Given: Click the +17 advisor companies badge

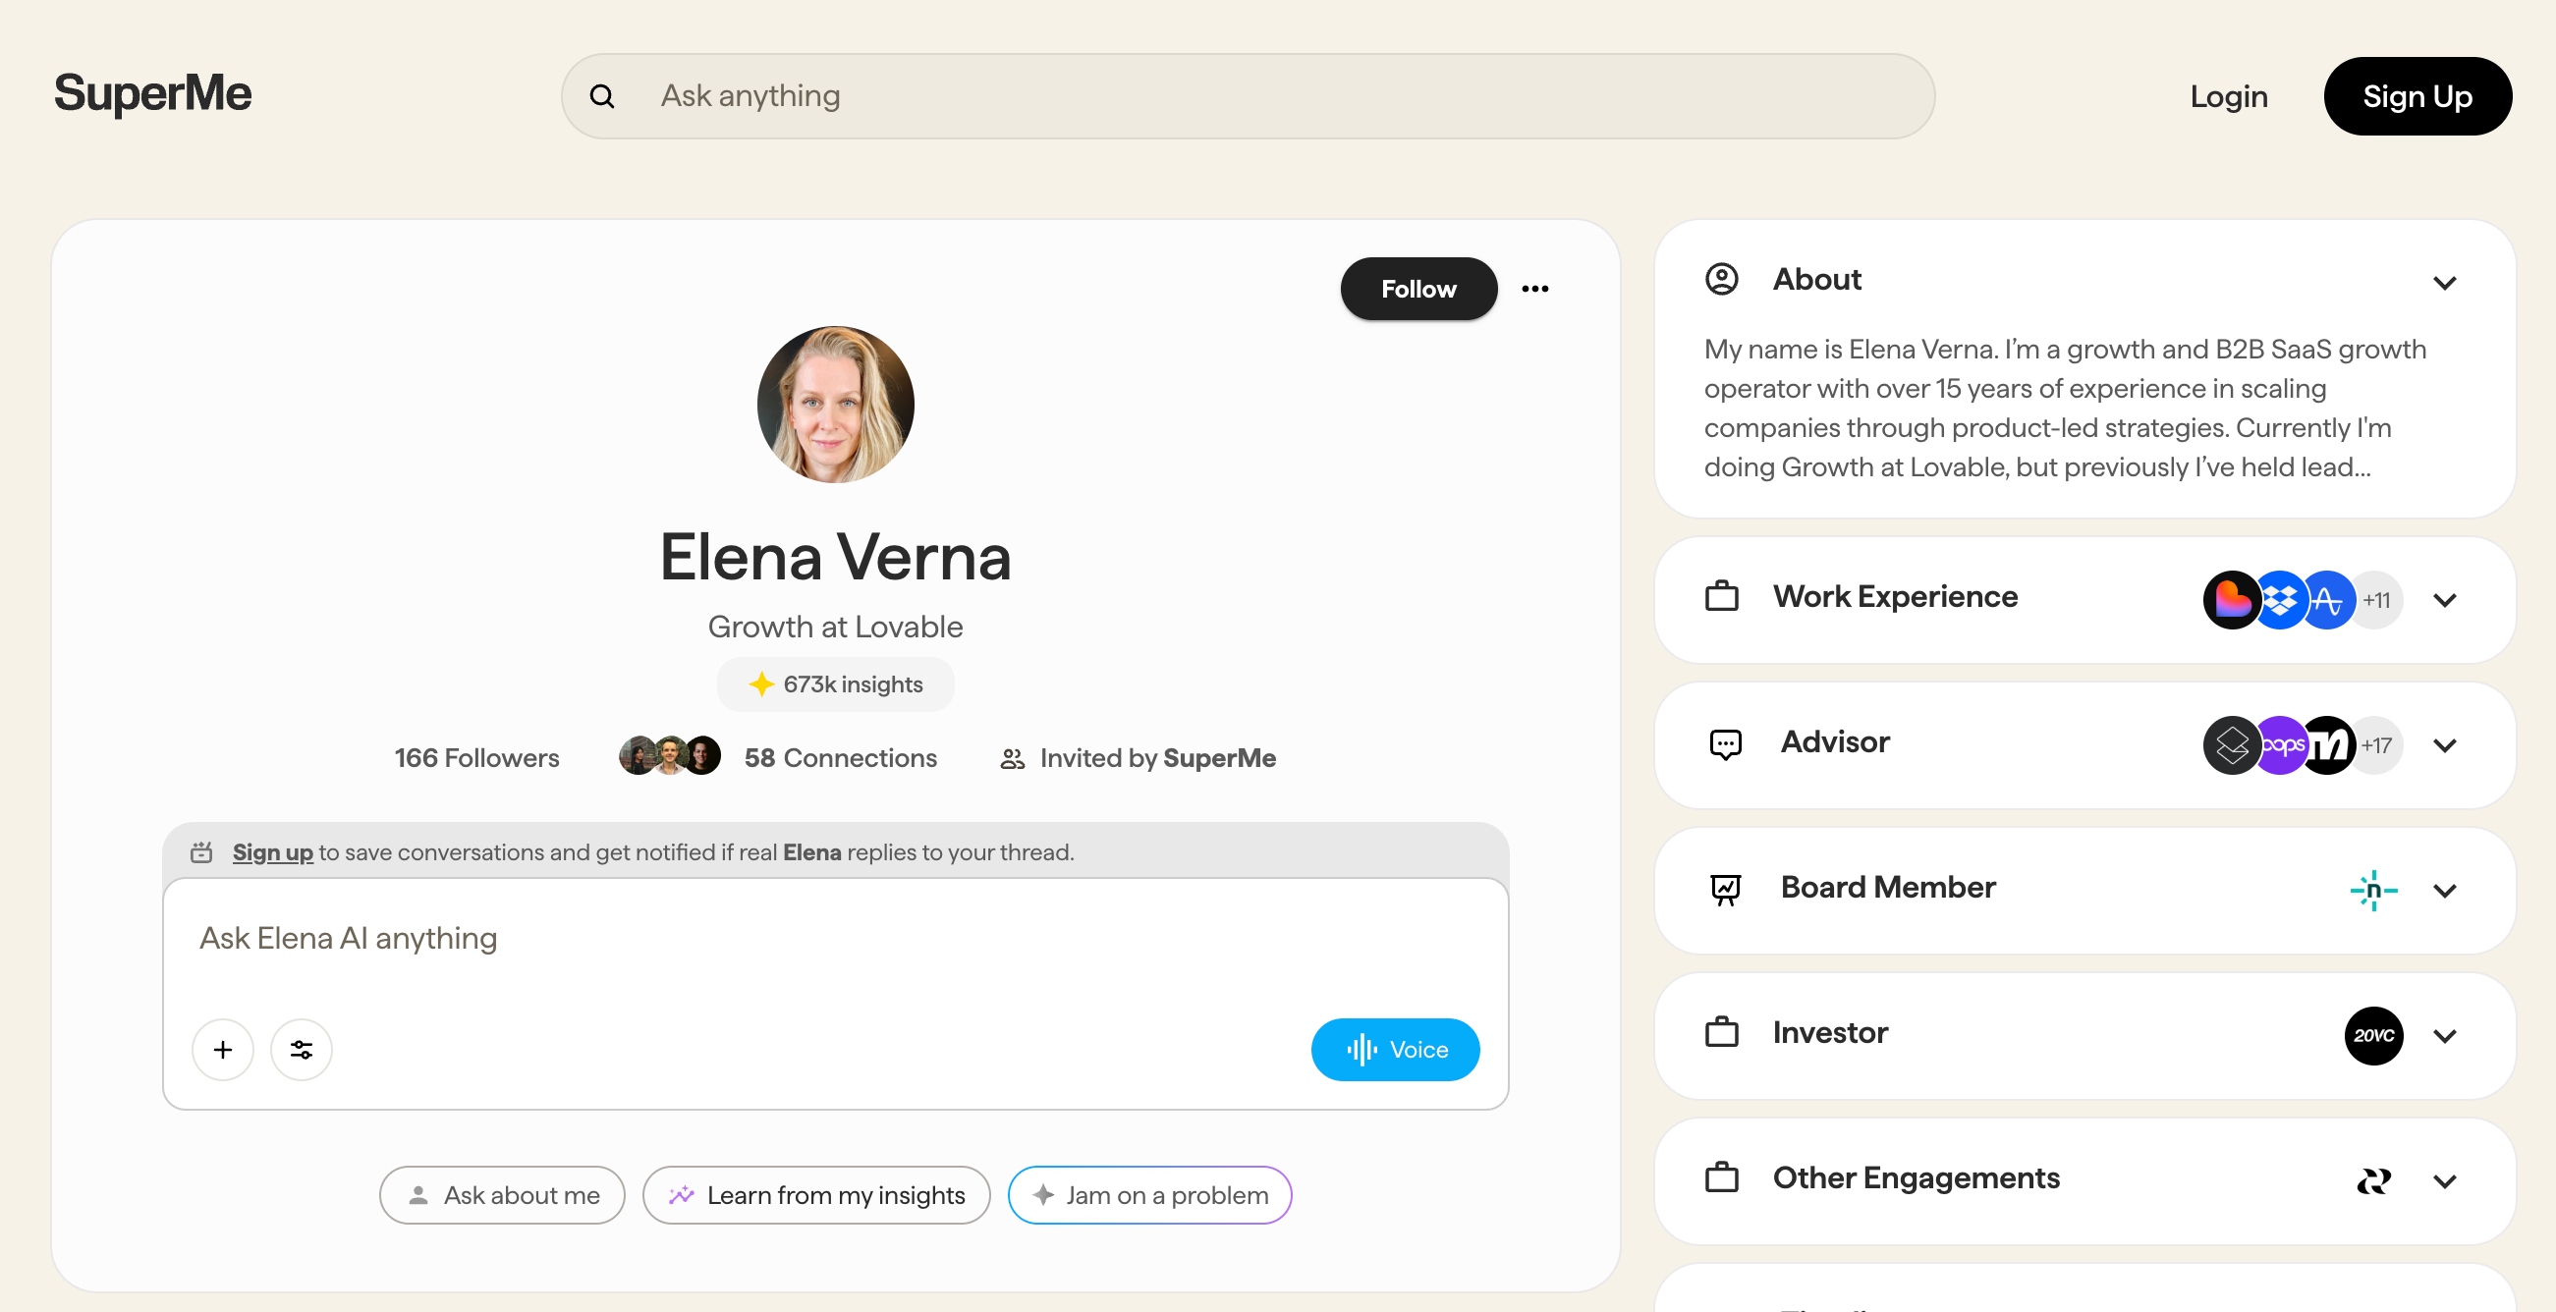Looking at the screenshot, I should [x=2376, y=744].
